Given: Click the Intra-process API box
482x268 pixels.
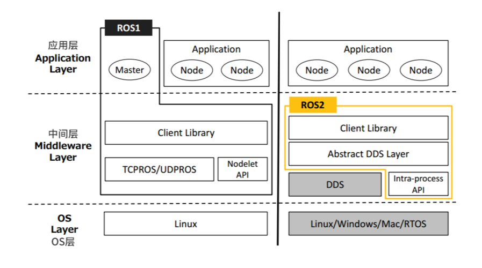Looking at the screenshot, I should click(x=419, y=184).
